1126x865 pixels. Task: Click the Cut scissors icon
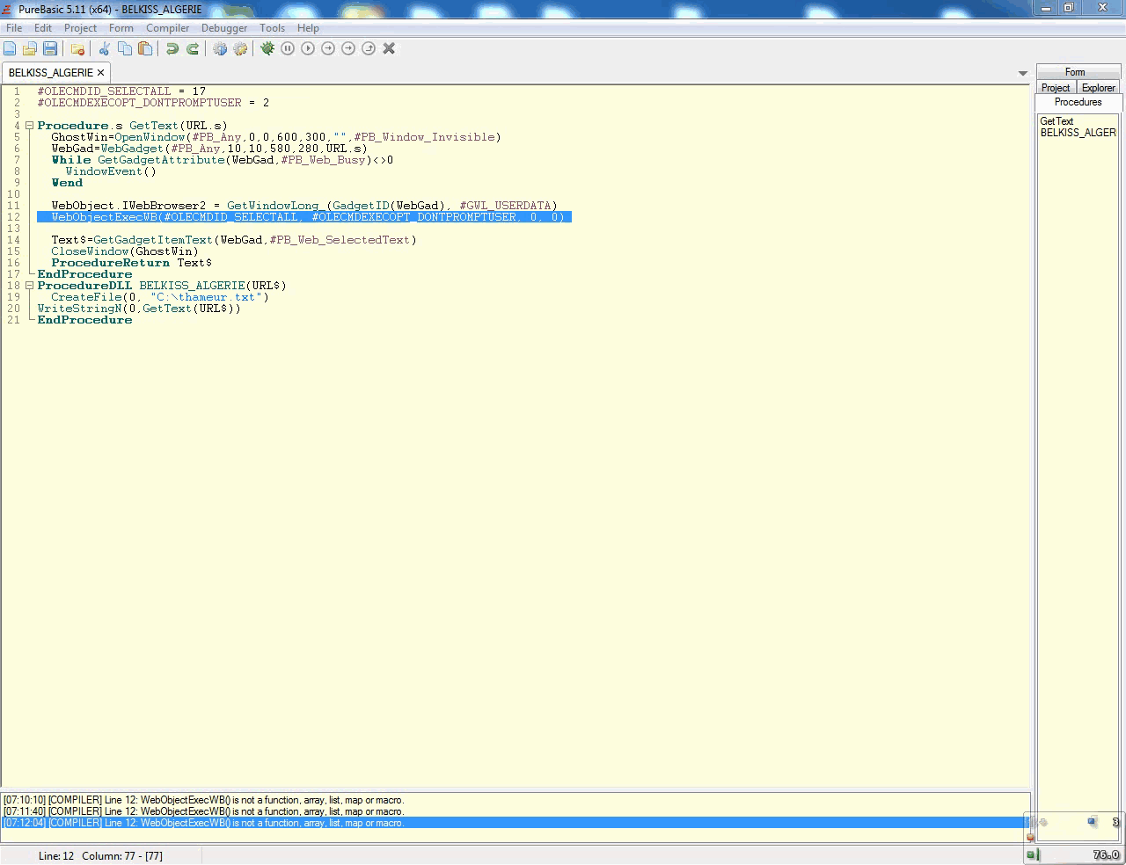pos(104,48)
